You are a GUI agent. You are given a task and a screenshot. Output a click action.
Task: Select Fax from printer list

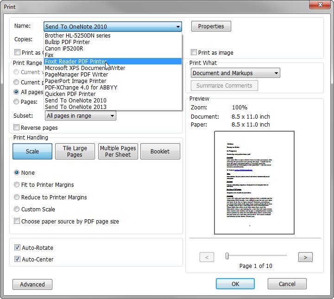[113, 55]
